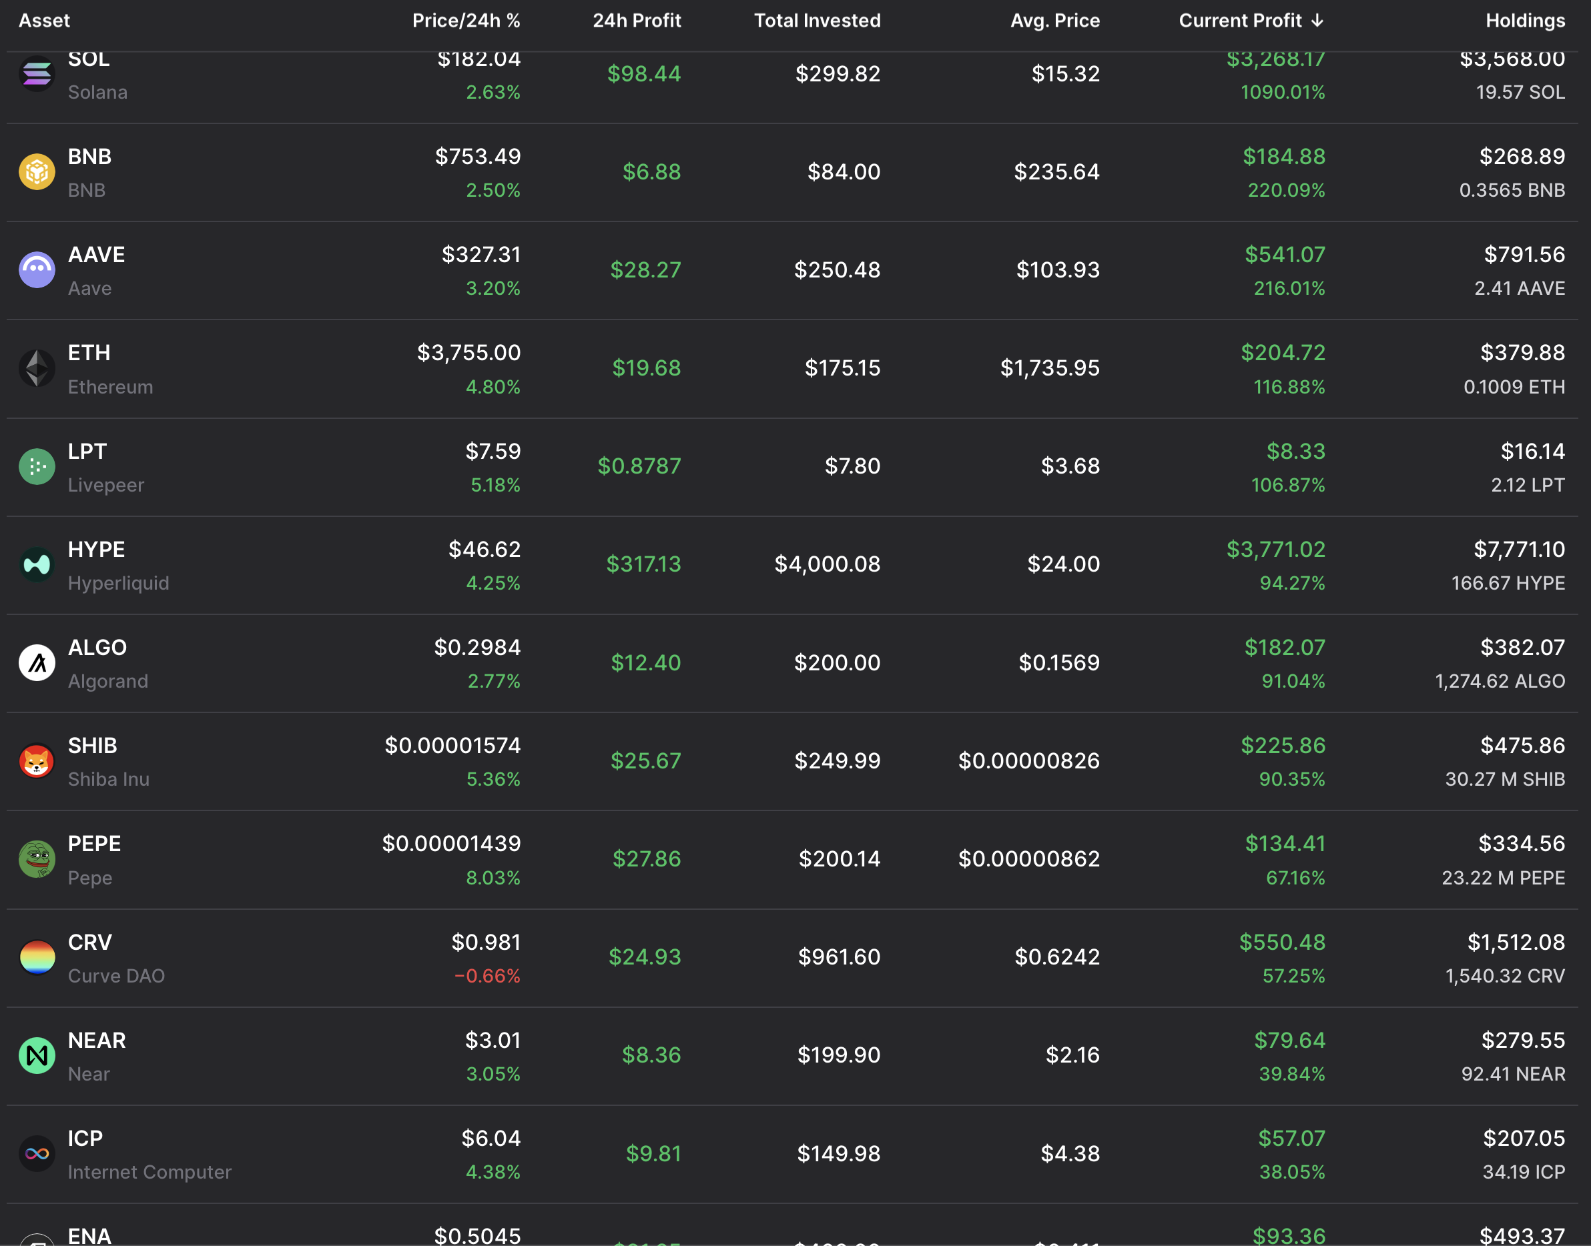
Task: Click the Pepe frog icon
Action: [37, 859]
